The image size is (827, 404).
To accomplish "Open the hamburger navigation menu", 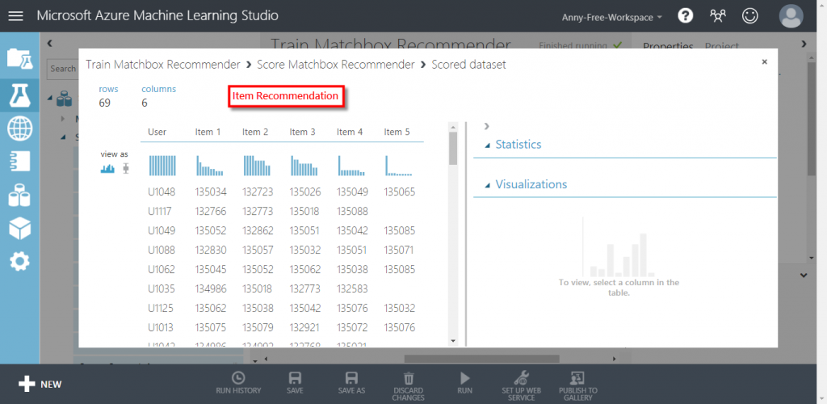I will click(x=16, y=16).
